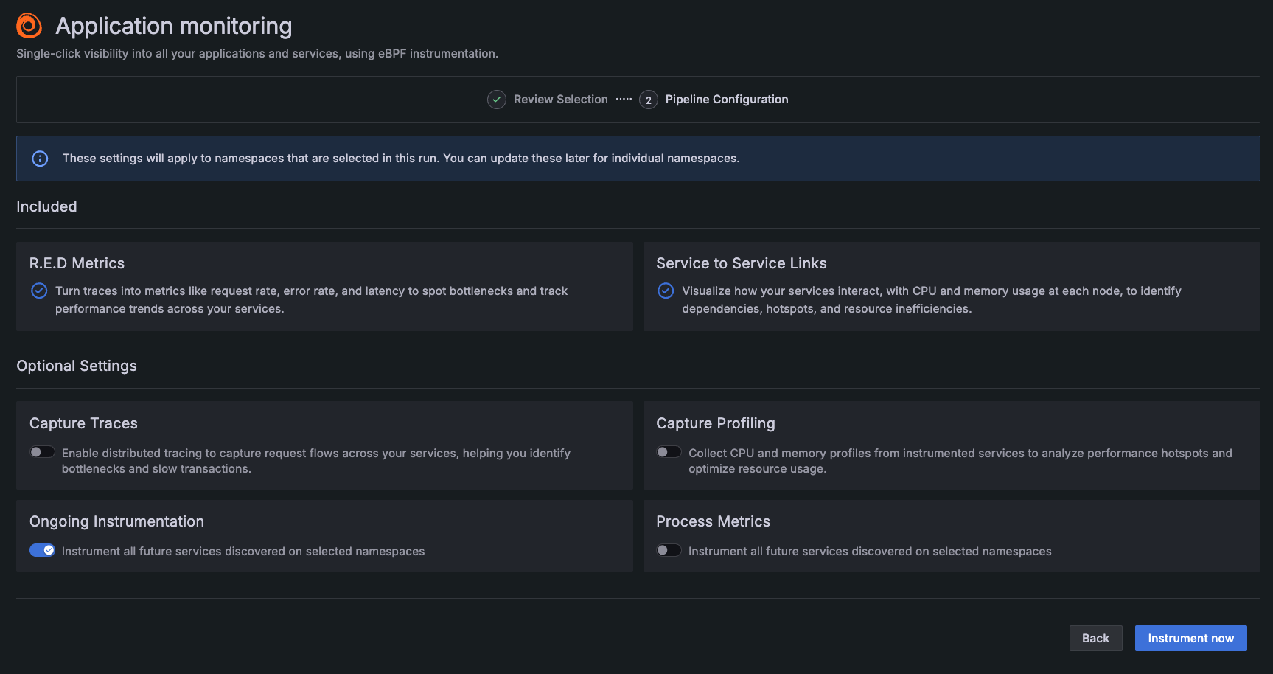Enable the Process Metrics toggle

(669, 550)
